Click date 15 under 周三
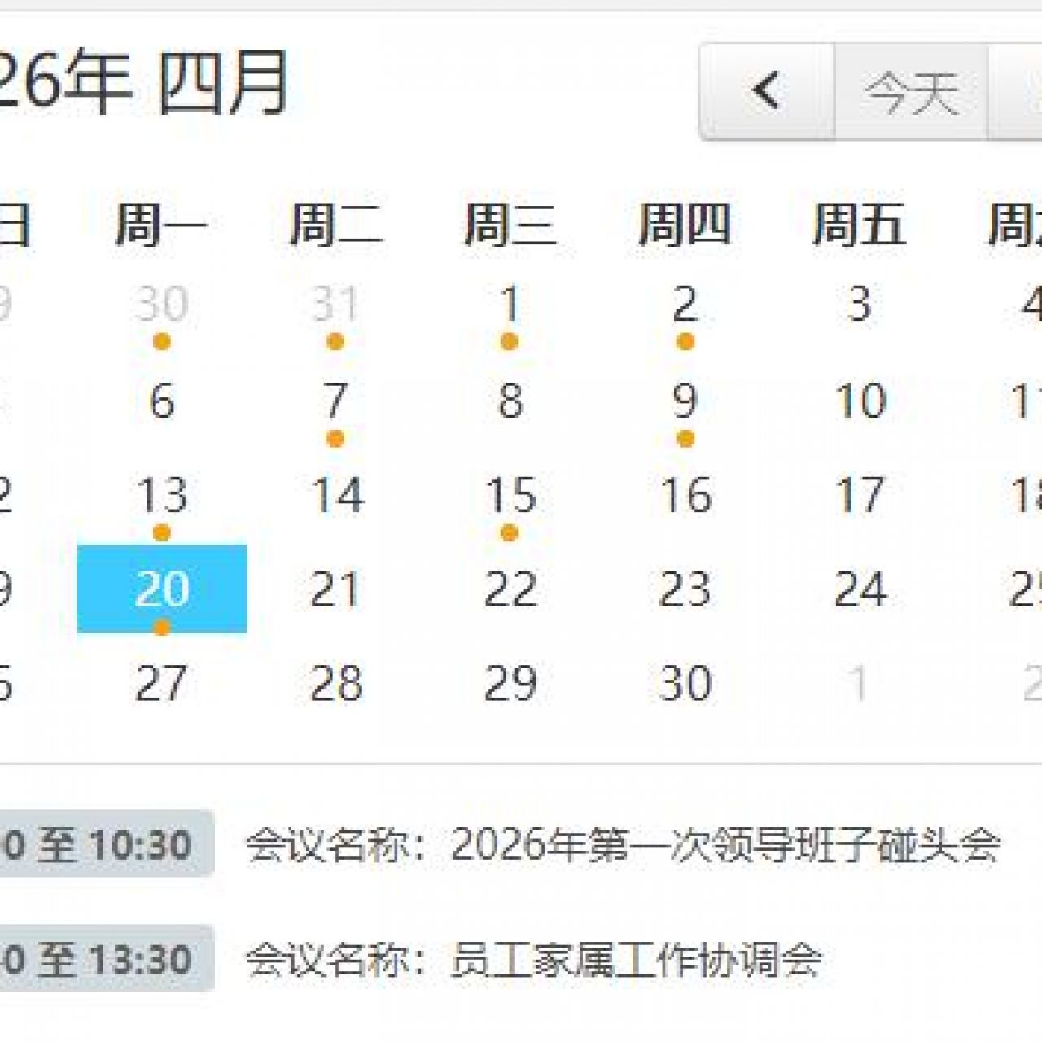 click(510, 495)
